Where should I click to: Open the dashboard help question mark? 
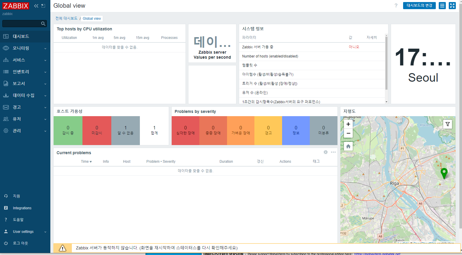click(396, 6)
